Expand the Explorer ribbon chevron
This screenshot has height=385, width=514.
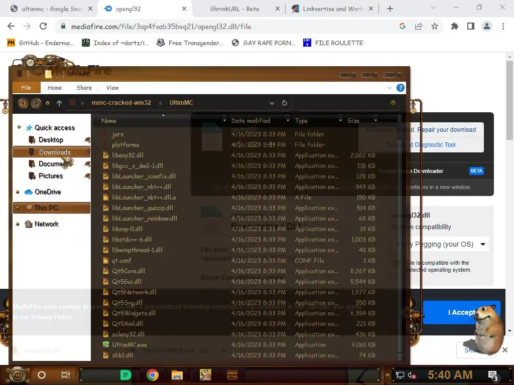pyautogui.click(x=390, y=88)
